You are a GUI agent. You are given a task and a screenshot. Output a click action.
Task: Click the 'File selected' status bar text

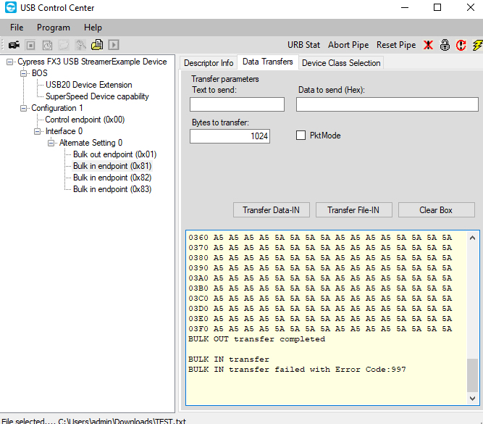point(93,420)
